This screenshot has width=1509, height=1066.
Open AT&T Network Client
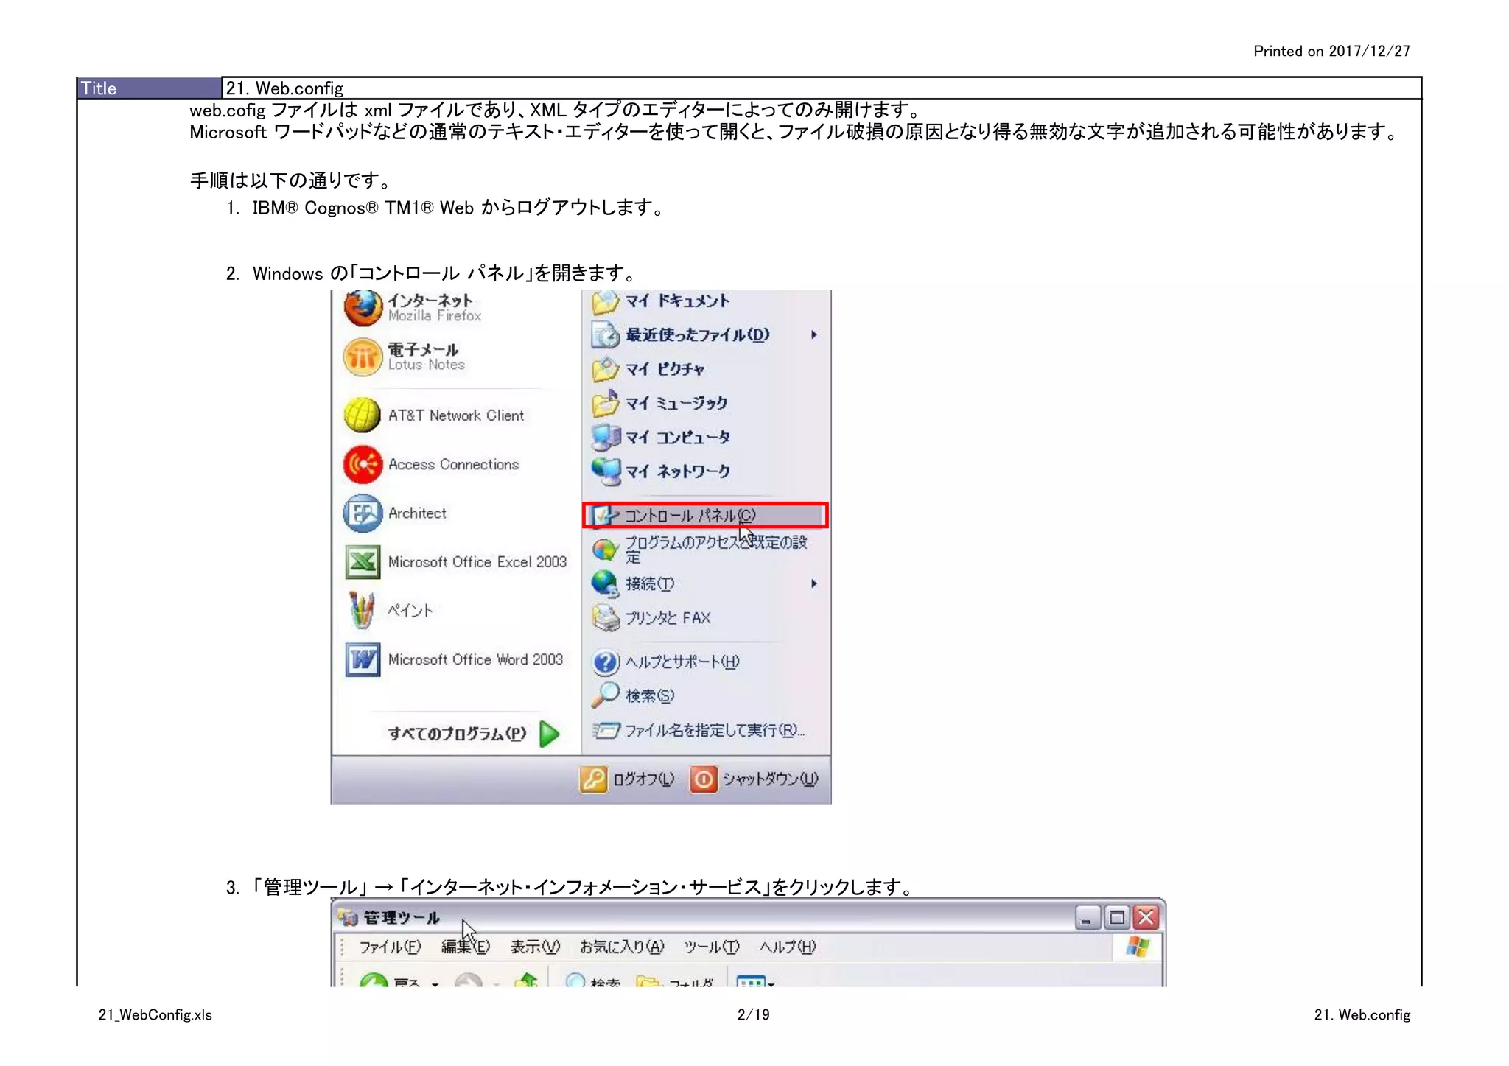(x=455, y=415)
